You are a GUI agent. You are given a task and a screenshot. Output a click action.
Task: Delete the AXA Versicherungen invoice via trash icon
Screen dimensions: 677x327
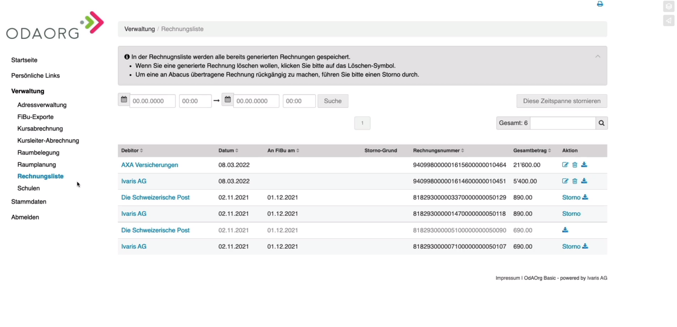[575, 165]
